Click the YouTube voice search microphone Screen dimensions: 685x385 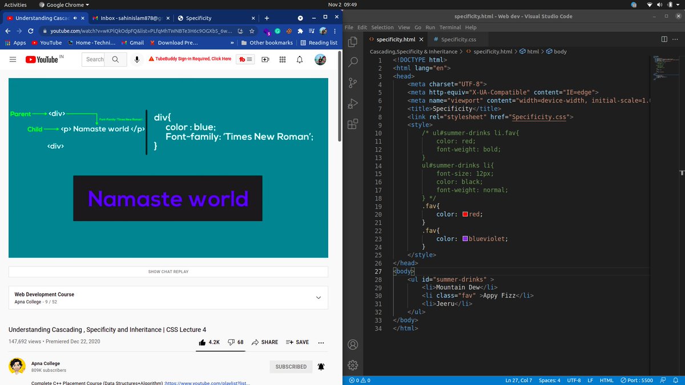click(x=137, y=59)
